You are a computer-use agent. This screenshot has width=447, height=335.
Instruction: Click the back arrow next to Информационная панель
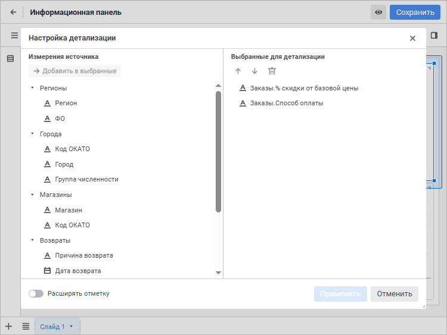coord(13,12)
